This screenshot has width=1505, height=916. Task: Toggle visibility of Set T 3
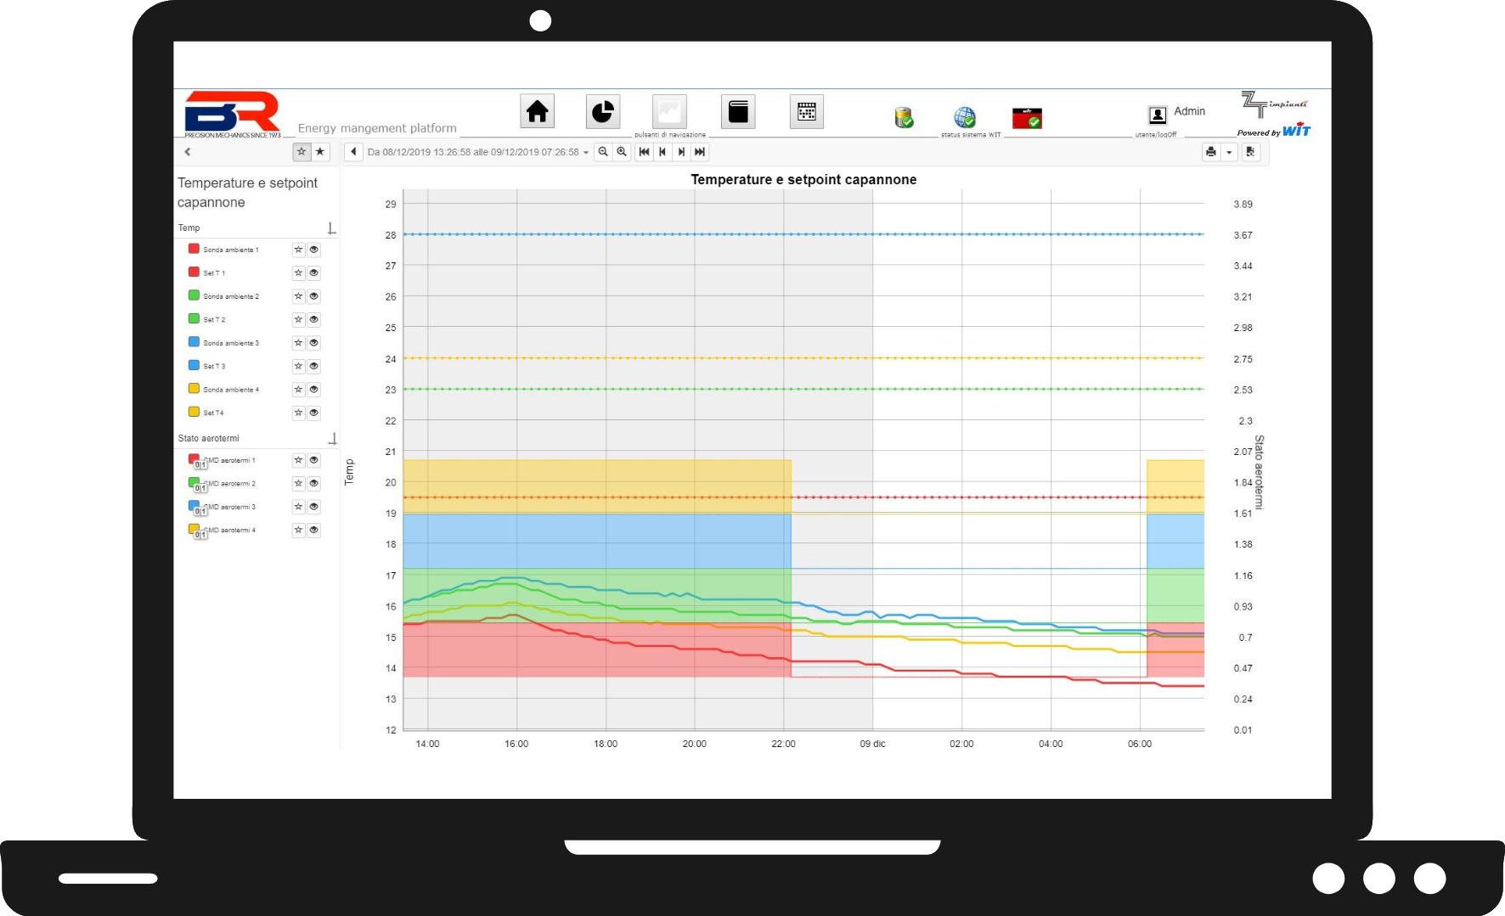(x=314, y=367)
